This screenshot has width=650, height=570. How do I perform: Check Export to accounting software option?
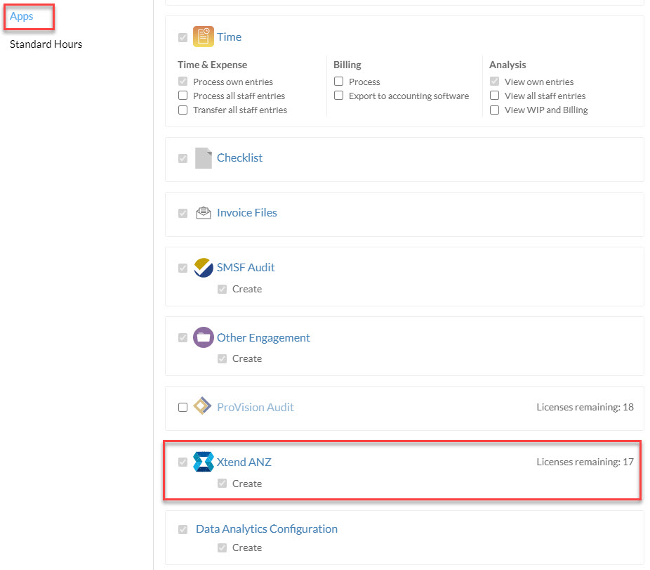coord(338,96)
